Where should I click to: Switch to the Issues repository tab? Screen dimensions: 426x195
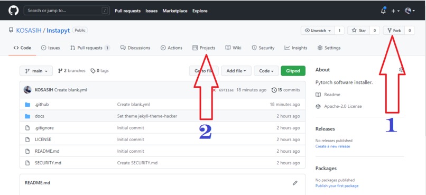click(51, 48)
